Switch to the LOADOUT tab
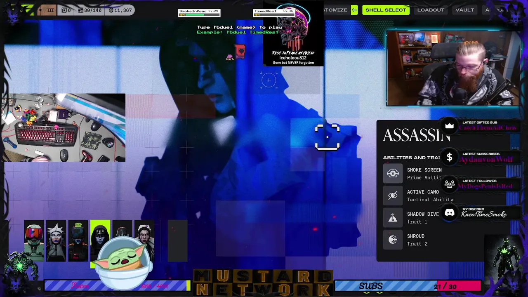 [431, 10]
